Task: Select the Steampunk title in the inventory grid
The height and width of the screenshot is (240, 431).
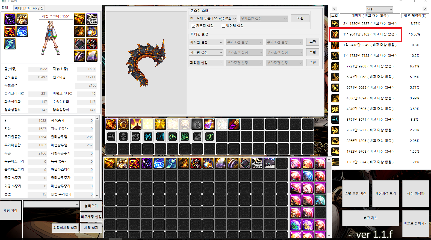Action: [257, 163]
